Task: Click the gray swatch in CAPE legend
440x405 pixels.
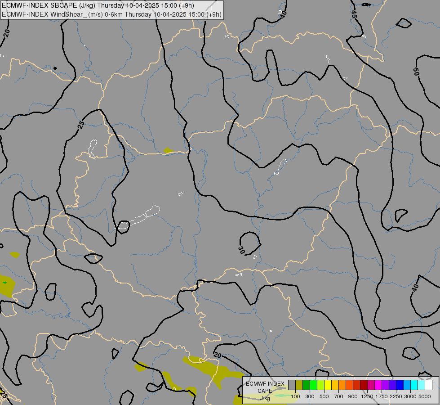Action: pyautogui.click(x=292, y=385)
